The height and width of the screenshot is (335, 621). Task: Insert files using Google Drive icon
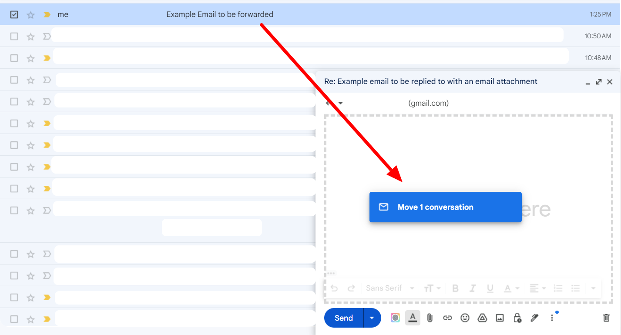(x=482, y=318)
